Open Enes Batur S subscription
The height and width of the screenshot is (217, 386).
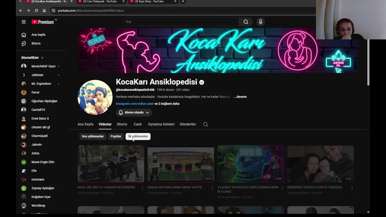(x=41, y=118)
